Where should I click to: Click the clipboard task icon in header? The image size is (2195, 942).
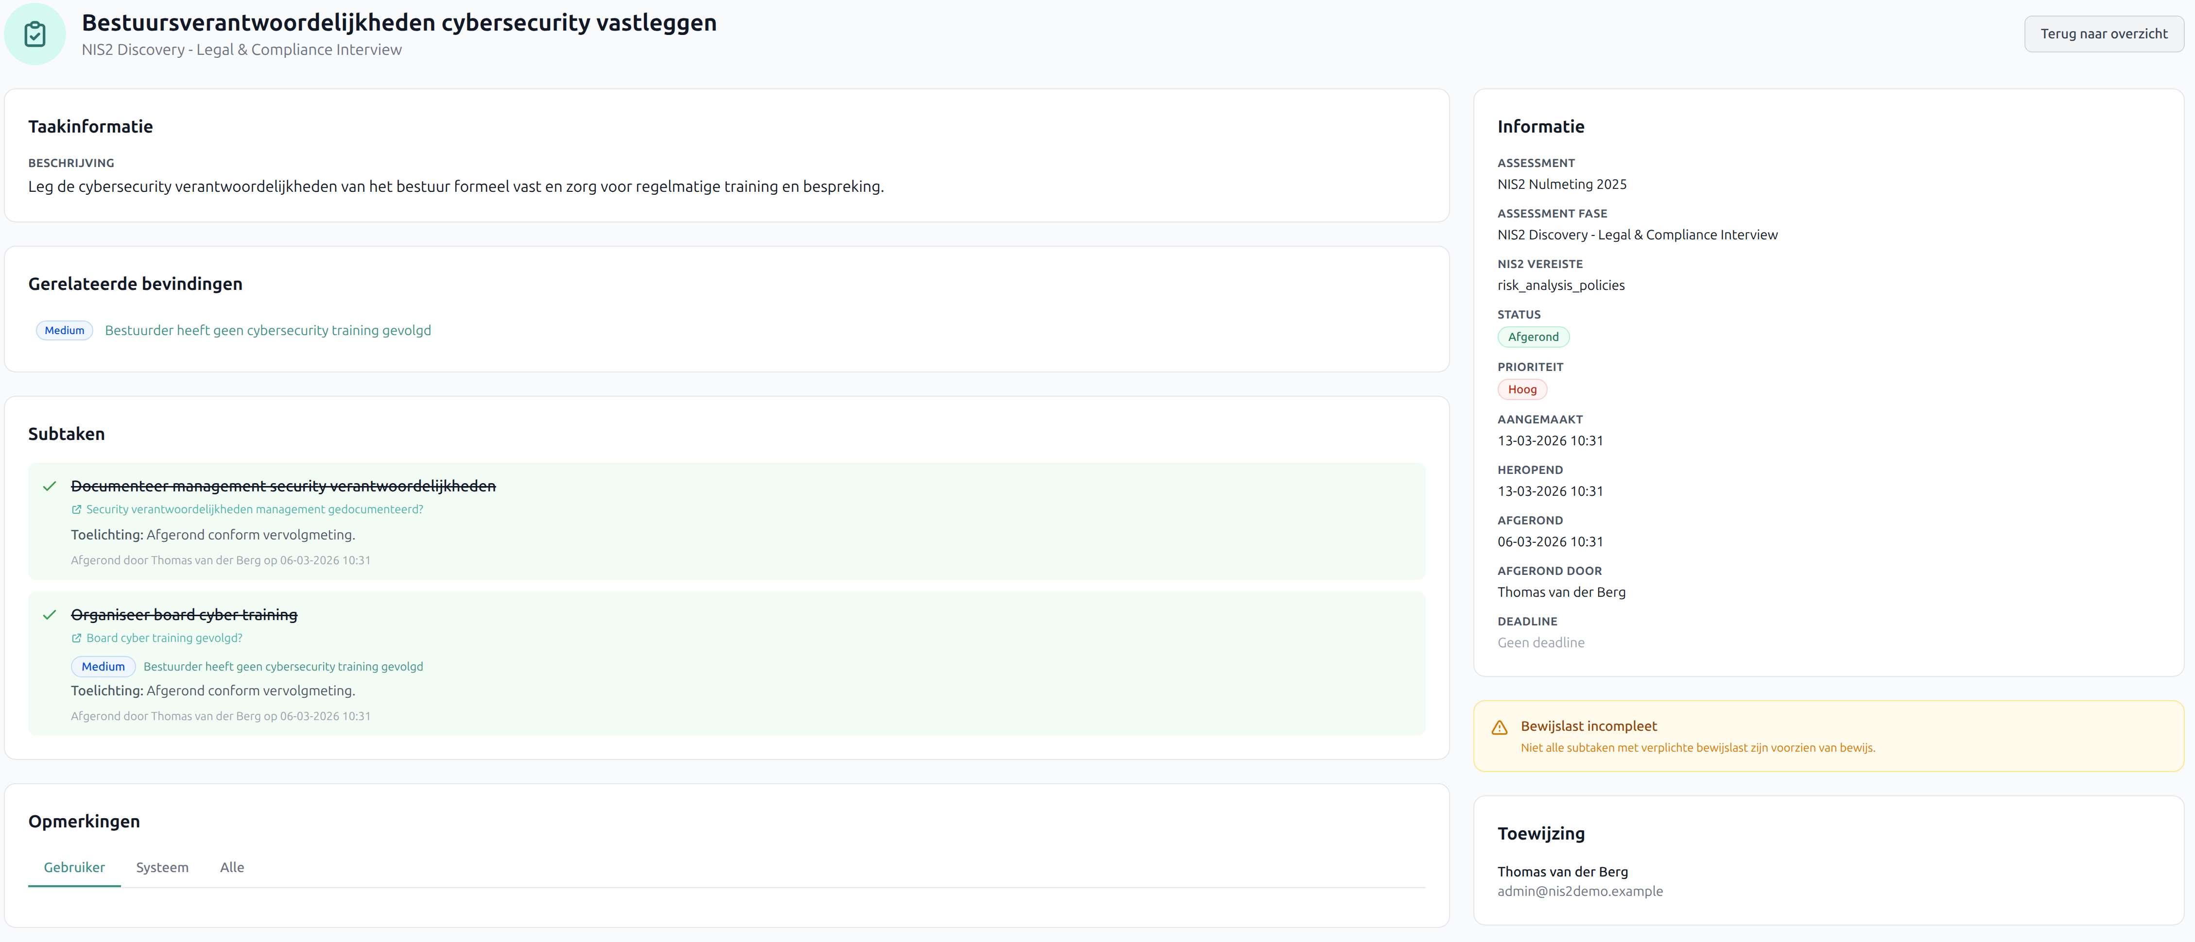point(35,34)
